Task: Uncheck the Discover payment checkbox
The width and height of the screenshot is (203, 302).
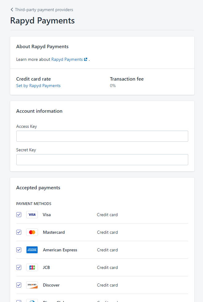Action: click(x=19, y=285)
